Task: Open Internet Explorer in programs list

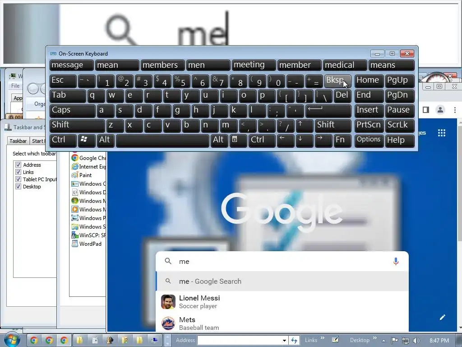Action: pos(88,166)
